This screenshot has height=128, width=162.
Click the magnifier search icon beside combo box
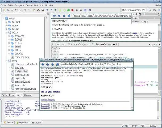pos(150,10)
